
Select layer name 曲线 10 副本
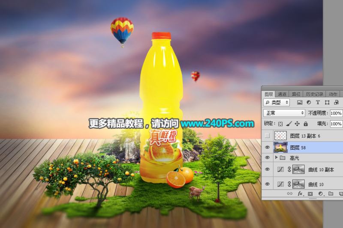point(321,170)
